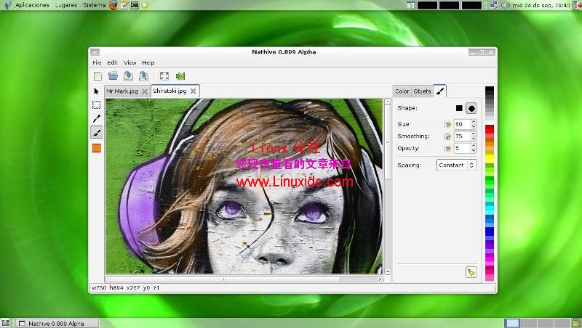Click the new document toolbar icon
This screenshot has height=328, width=582.
pos(97,75)
